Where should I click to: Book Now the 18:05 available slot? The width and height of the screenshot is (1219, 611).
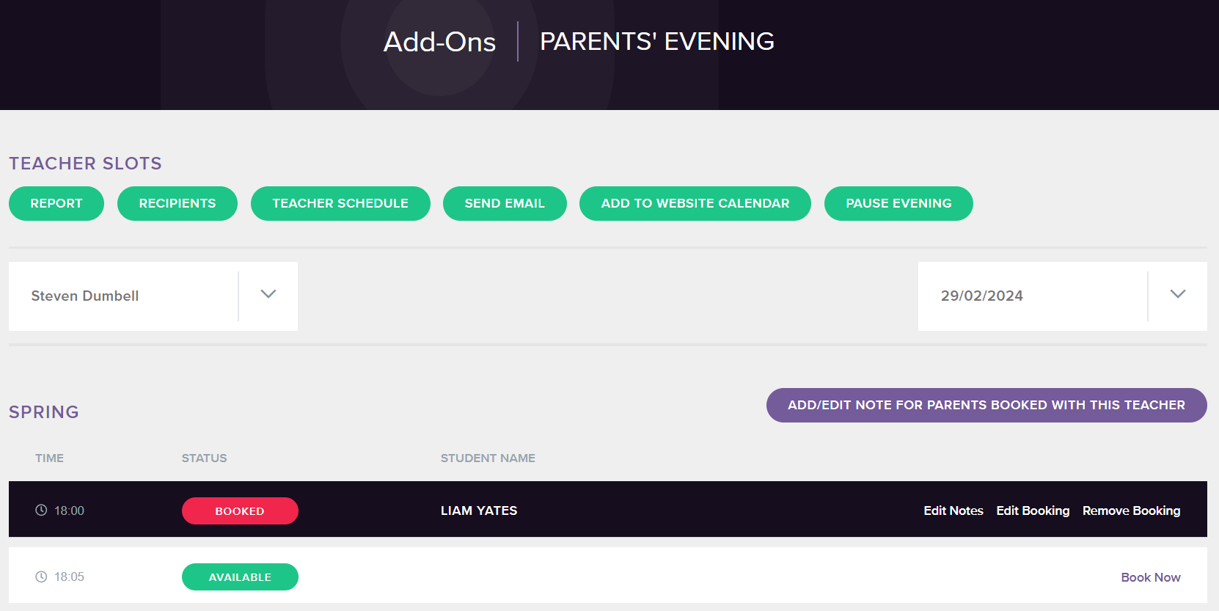click(1151, 577)
